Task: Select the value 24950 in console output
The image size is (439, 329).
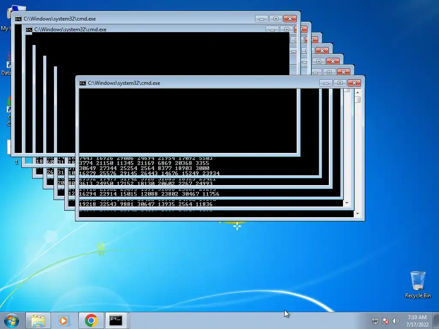Action: [105, 184]
